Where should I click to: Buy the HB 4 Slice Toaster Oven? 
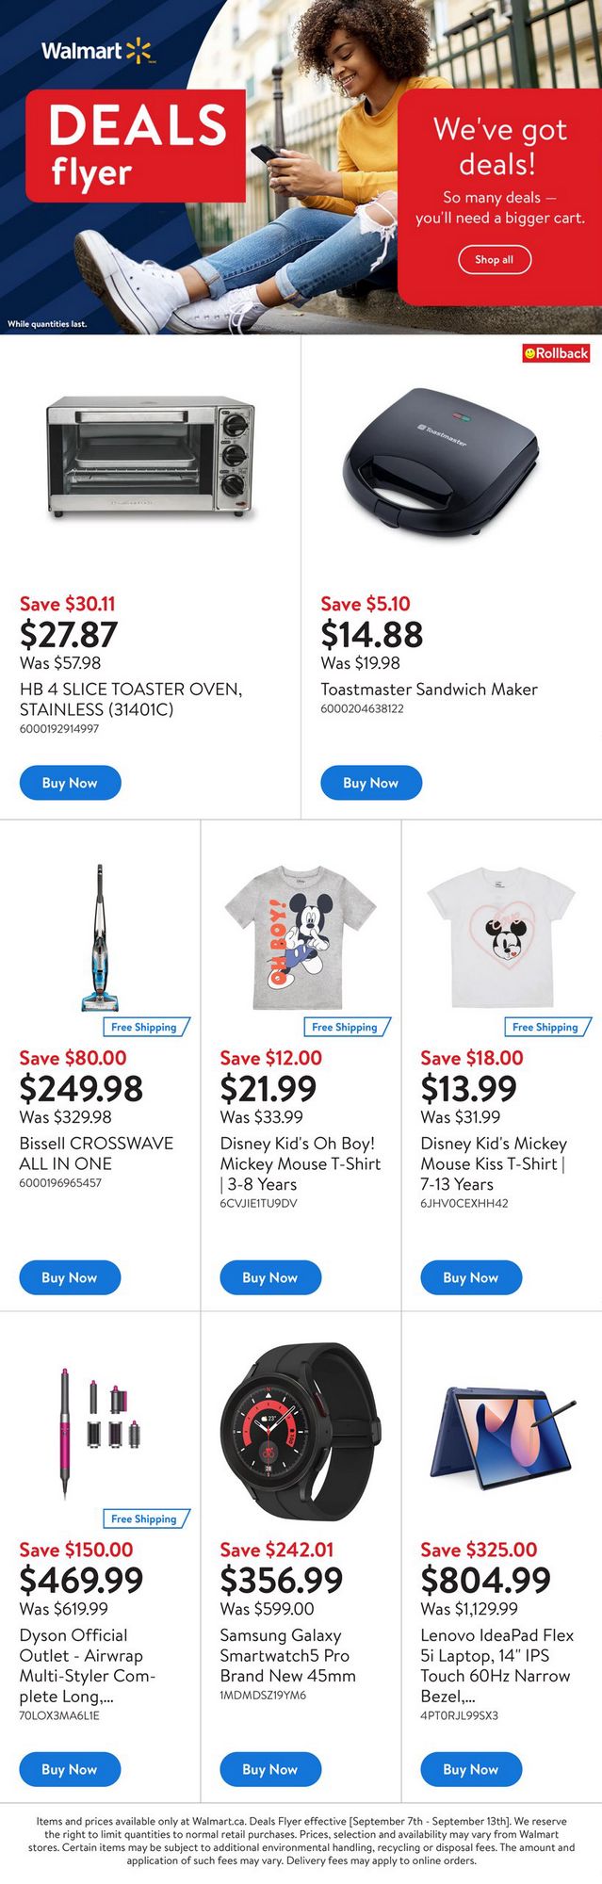tap(70, 783)
